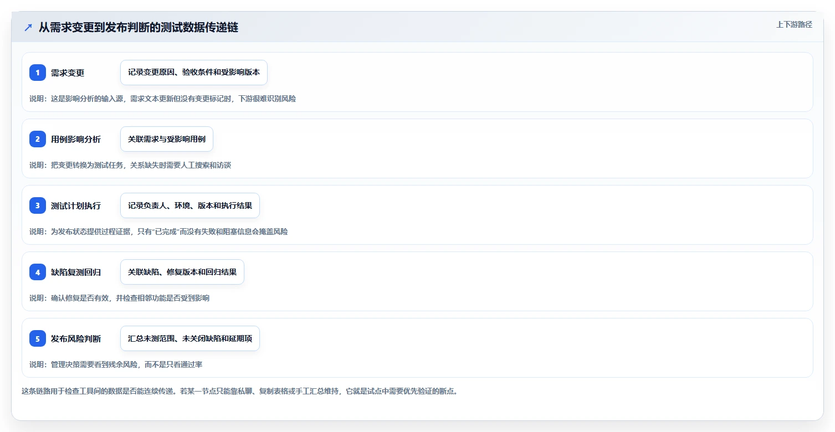Click the 发布风险判断 step name

76,338
